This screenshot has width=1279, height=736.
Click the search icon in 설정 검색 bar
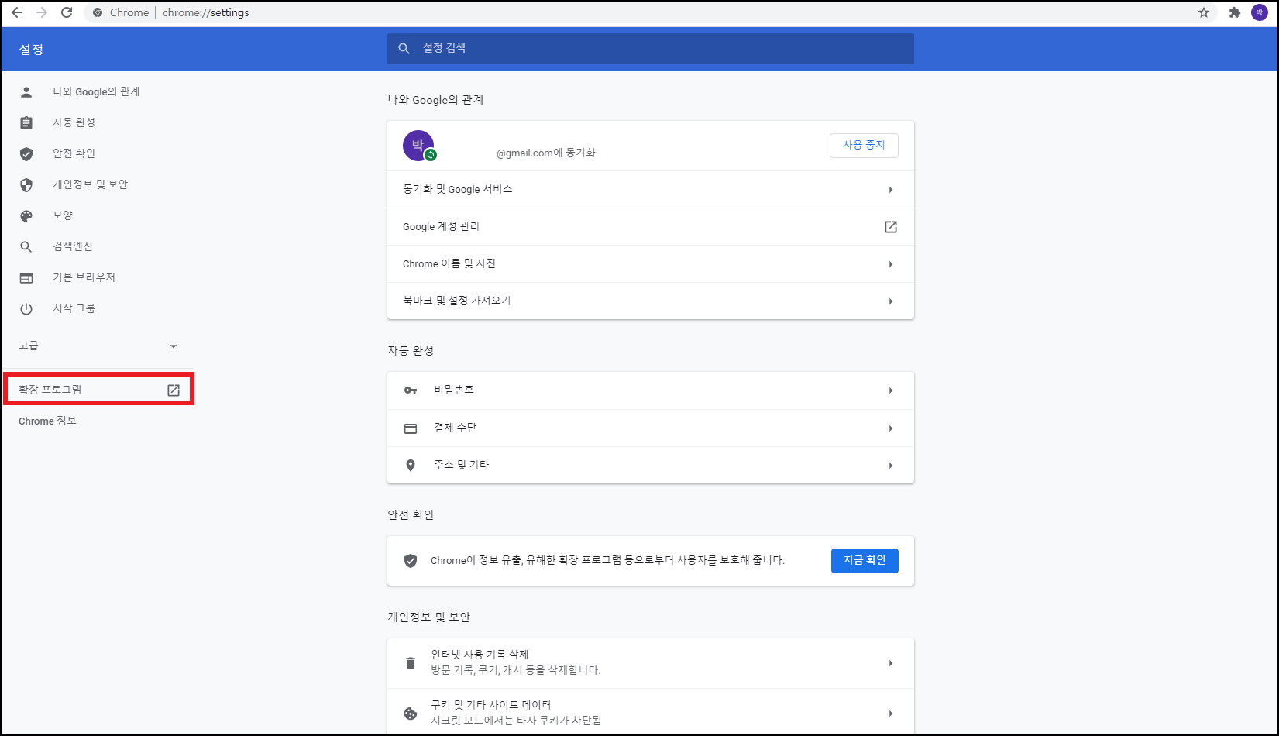pyautogui.click(x=404, y=49)
